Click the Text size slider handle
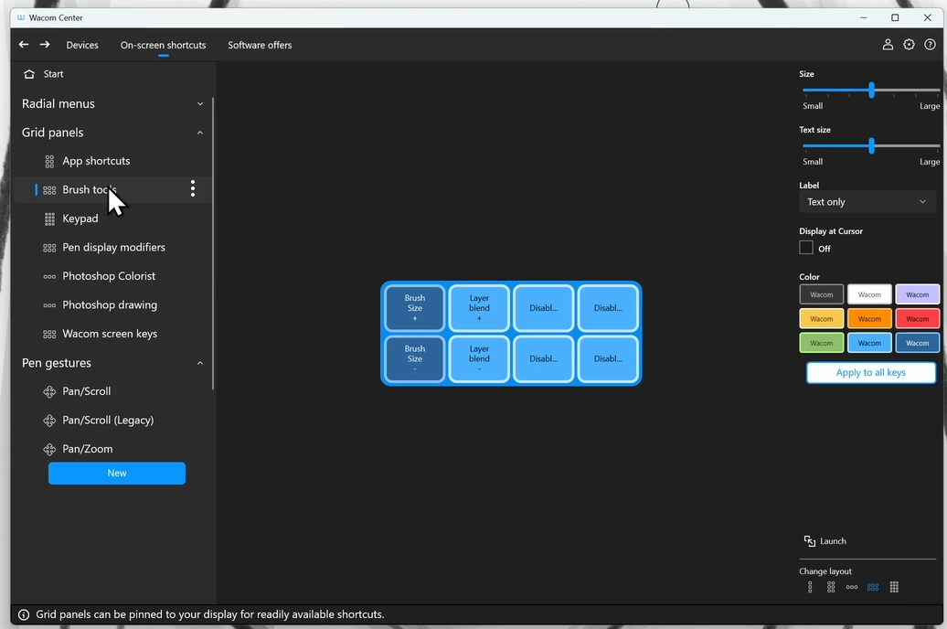 tap(871, 145)
